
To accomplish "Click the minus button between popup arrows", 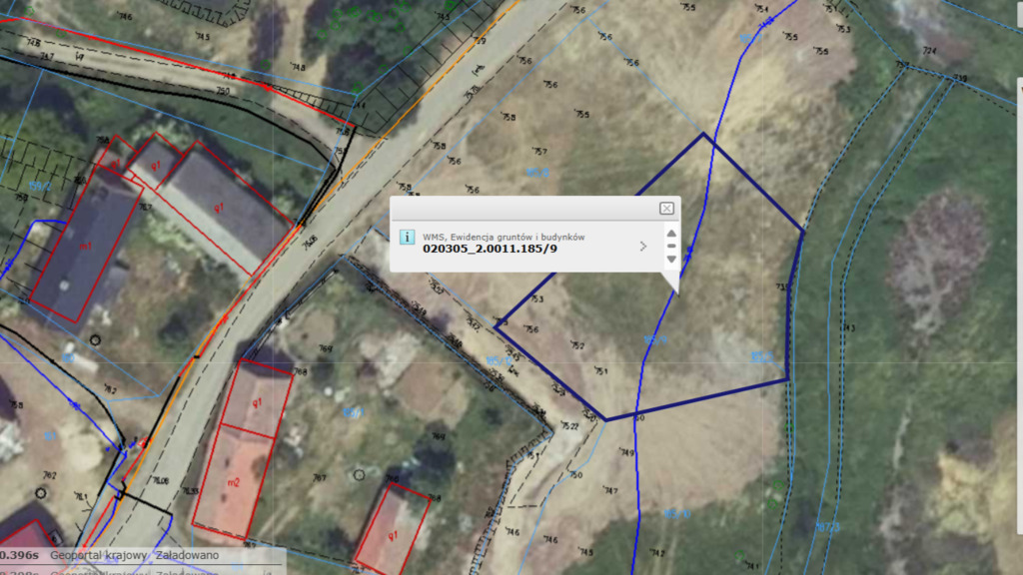I will (671, 246).
